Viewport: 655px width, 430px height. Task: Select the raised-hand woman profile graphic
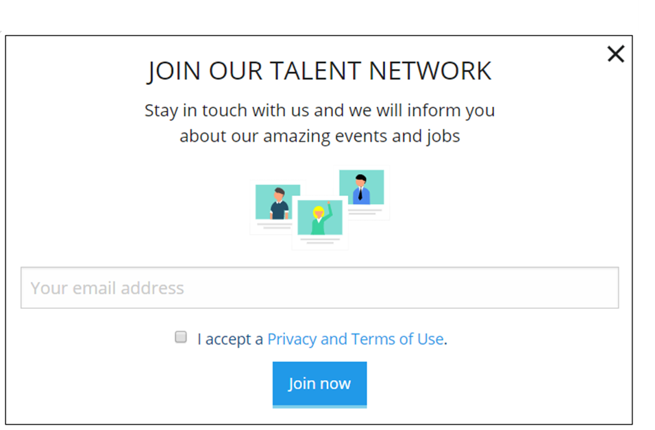coord(319,218)
